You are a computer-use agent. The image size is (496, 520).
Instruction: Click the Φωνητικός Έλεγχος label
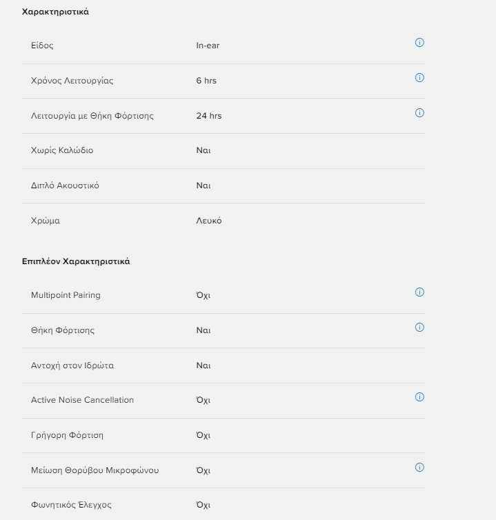click(x=71, y=505)
